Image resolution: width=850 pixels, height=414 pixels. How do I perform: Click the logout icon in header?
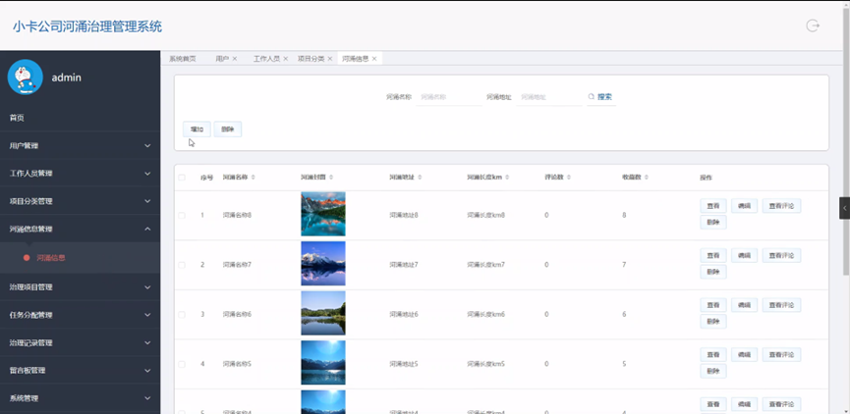812,26
